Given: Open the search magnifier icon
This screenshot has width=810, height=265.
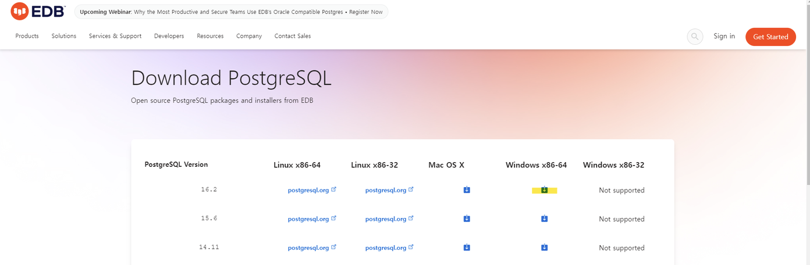Looking at the screenshot, I should (x=695, y=37).
